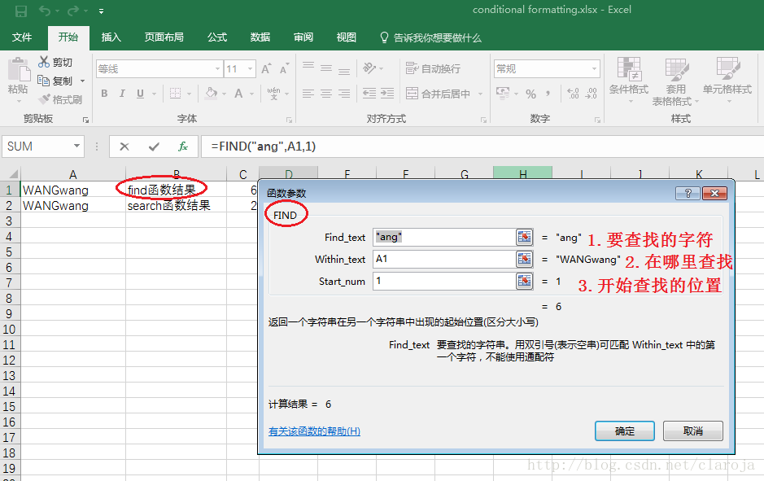The width and height of the screenshot is (764, 481).
Task: Click the fx insert function icon
Action: (x=183, y=146)
